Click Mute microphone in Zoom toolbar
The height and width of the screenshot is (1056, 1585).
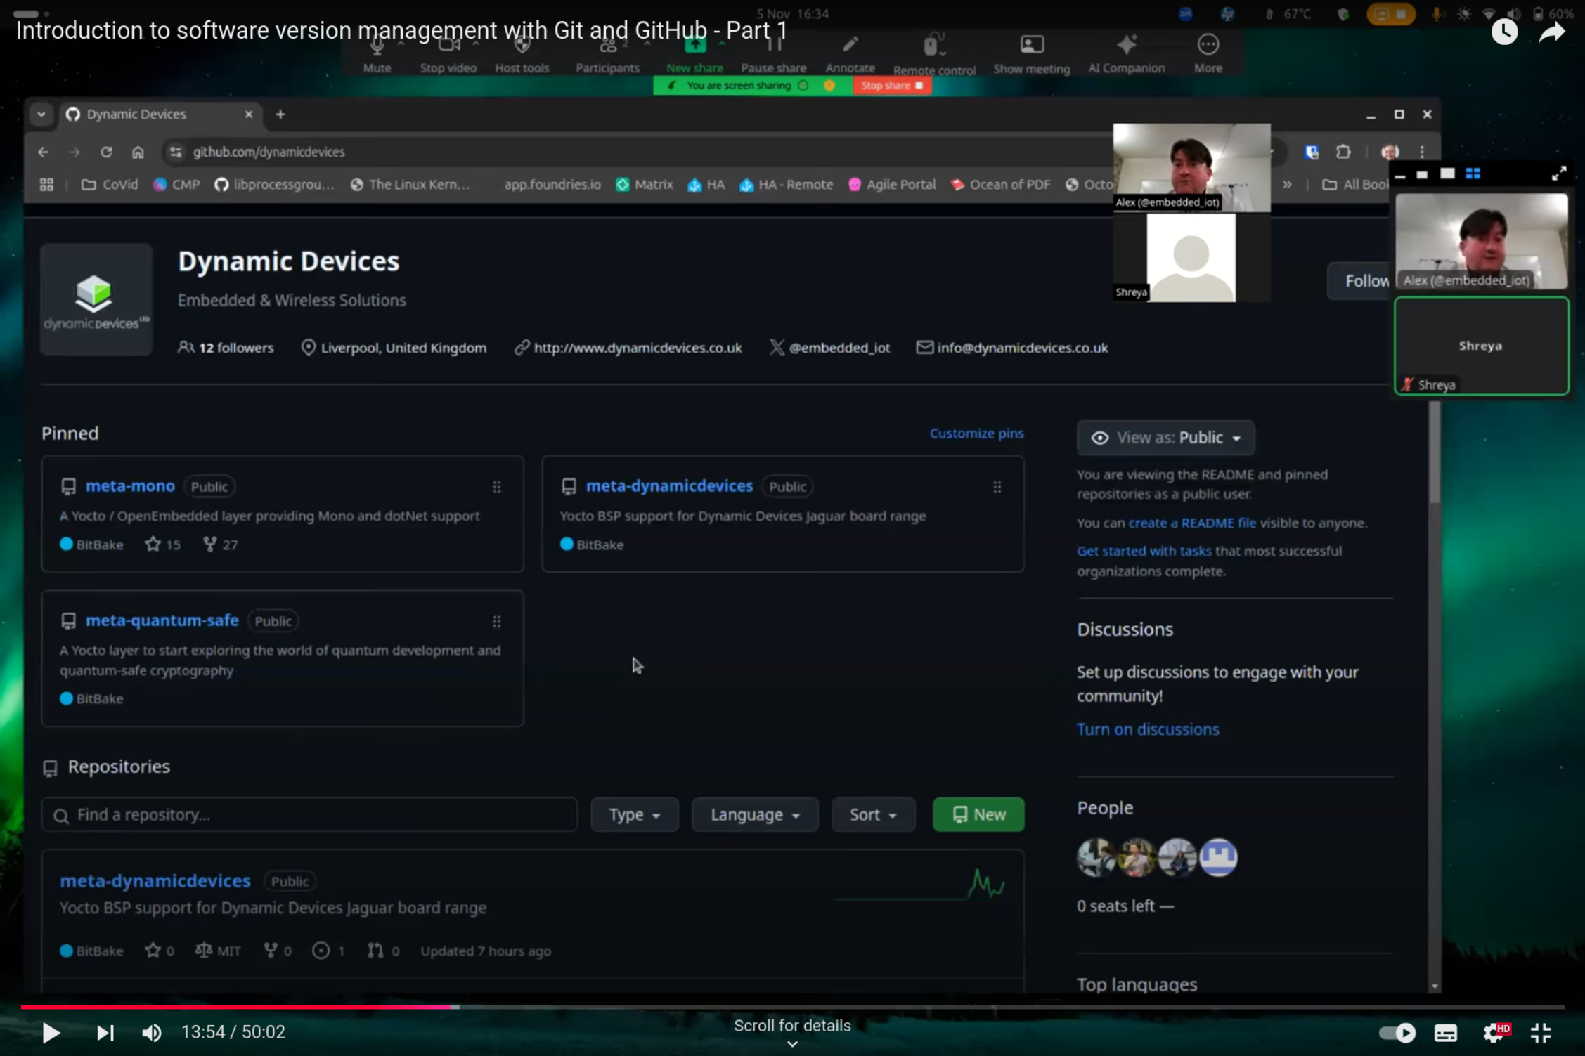coord(377,54)
